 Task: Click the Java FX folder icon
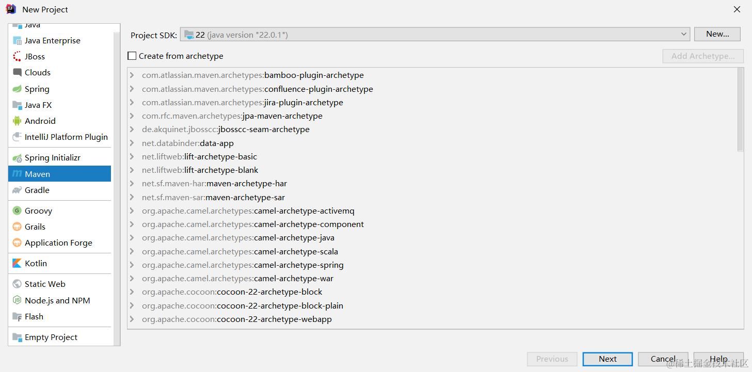(x=17, y=105)
